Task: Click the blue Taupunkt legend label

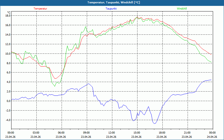Action: click(111, 9)
